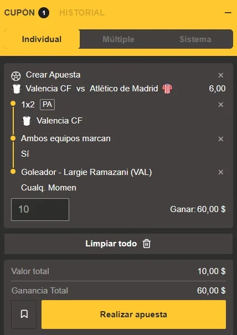Remove Ambos equipos marcan selection
Screen dimensions: 237x335
[x=221, y=139]
